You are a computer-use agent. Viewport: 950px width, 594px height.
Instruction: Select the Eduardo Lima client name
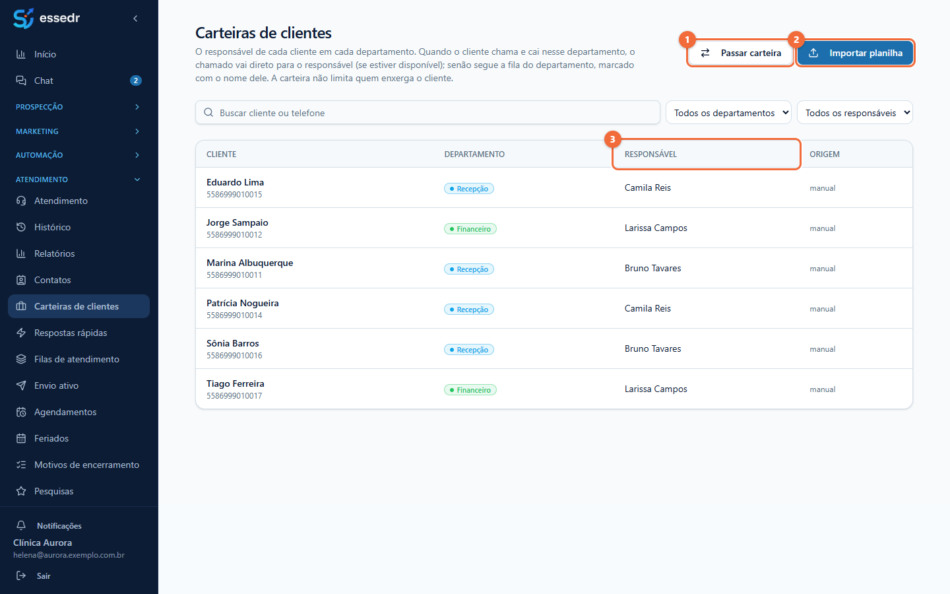(x=235, y=182)
